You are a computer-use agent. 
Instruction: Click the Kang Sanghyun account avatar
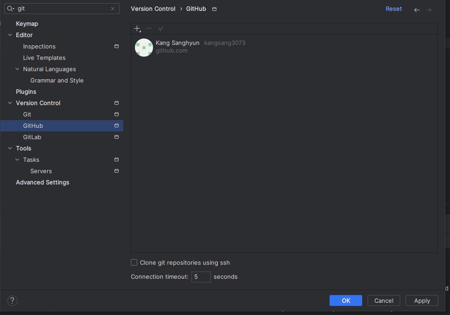click(144, 48)
